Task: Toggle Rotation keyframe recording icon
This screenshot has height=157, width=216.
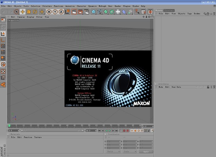Action: point(139,131)
